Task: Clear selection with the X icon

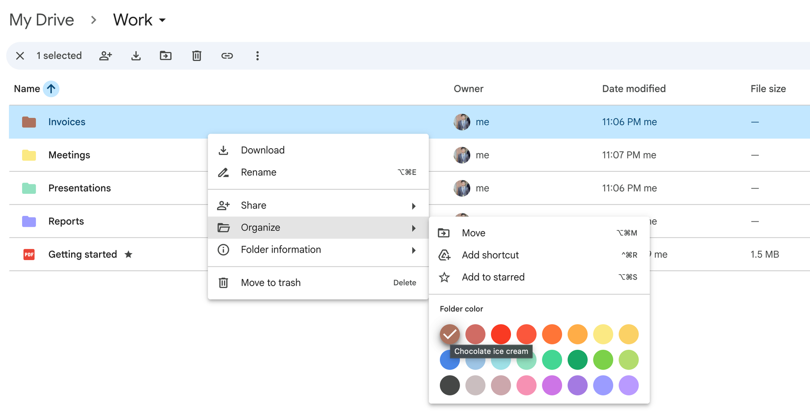Action: pyautogui.click(x=20, y=56)
